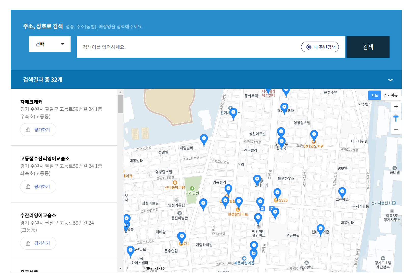The width and height of the screenshot is (413, 280).
Task: Click the map pin on CU store
Action: point(182,237)
